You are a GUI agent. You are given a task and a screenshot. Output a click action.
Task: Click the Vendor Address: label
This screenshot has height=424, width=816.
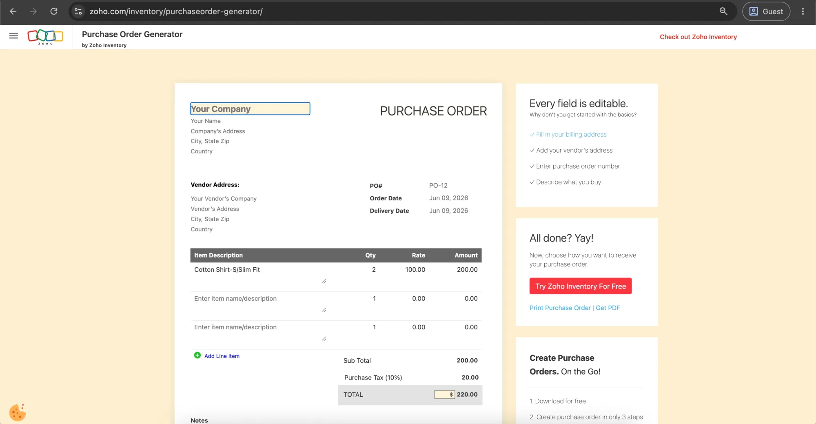point(215,184)
